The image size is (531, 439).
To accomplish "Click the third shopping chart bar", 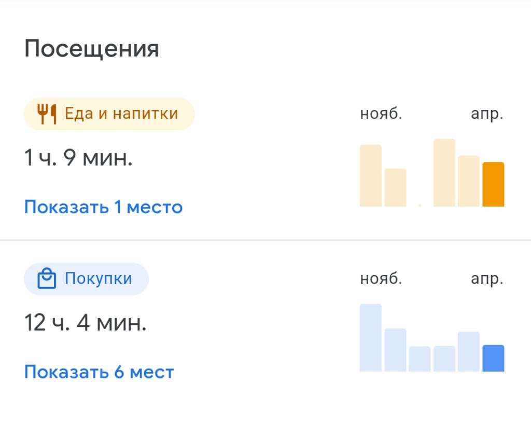I will tap(420, 359).
